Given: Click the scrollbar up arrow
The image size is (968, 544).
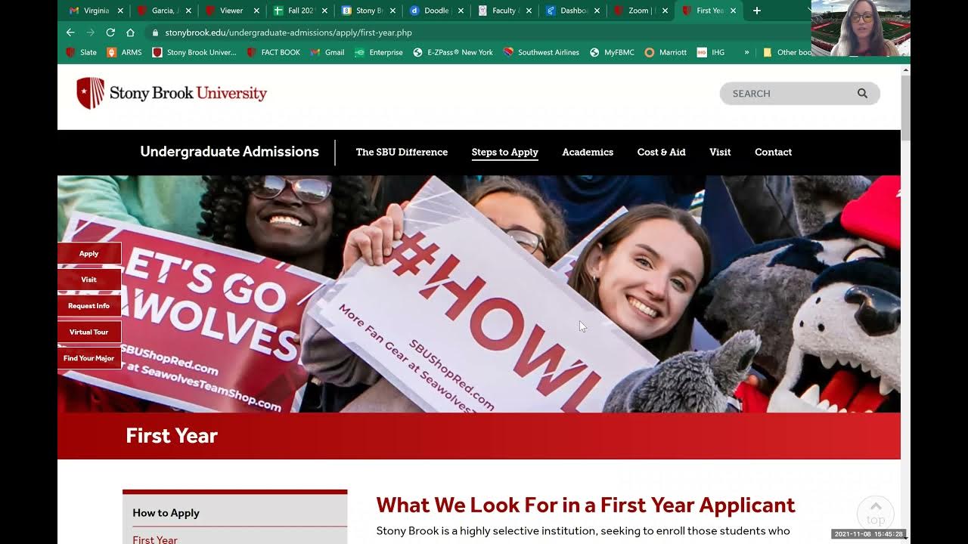Looking at the screenshot, I should click(905, 70).
